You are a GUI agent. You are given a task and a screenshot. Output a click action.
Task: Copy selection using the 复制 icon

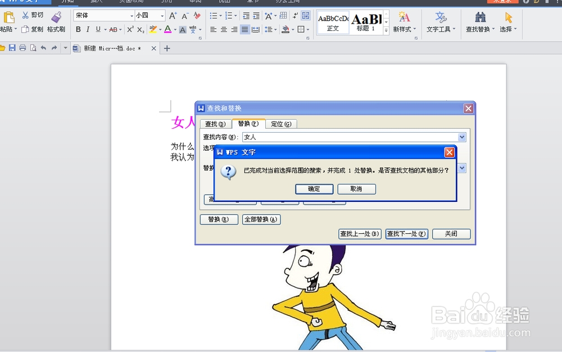(x=25, y=29)
